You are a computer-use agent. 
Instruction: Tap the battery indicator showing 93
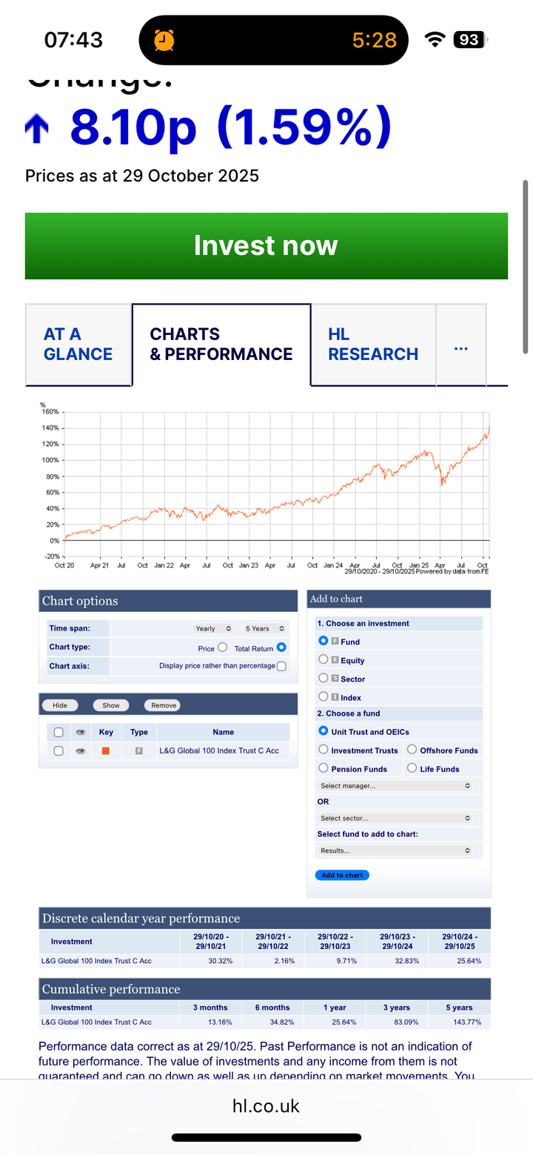(471, 40)
